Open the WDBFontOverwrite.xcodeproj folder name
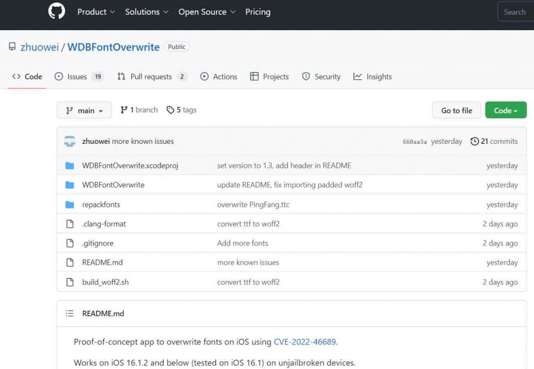Viewport: 534px width, 369px height. pos(130,166)
